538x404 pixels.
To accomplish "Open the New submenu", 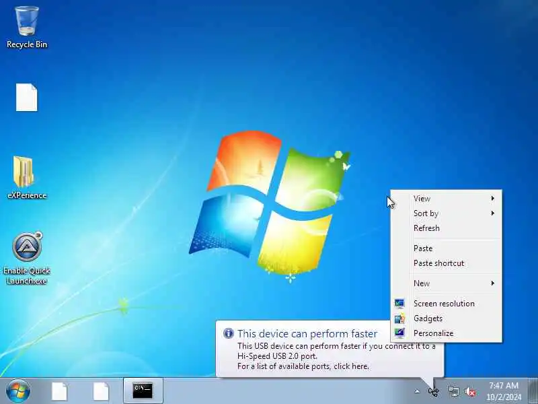I will tap(446, 283).
